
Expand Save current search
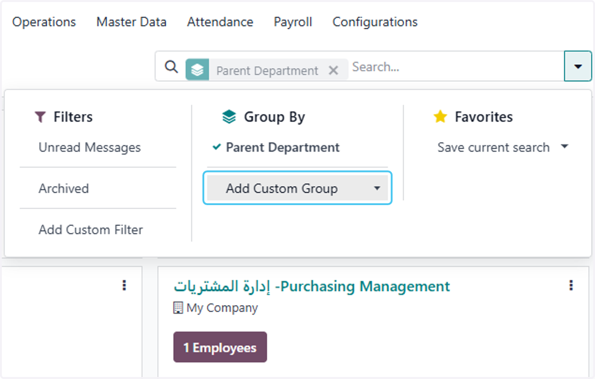point(502,148)
